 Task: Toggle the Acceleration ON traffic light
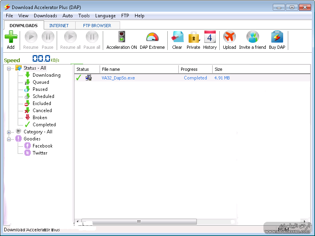coord(122,37)
